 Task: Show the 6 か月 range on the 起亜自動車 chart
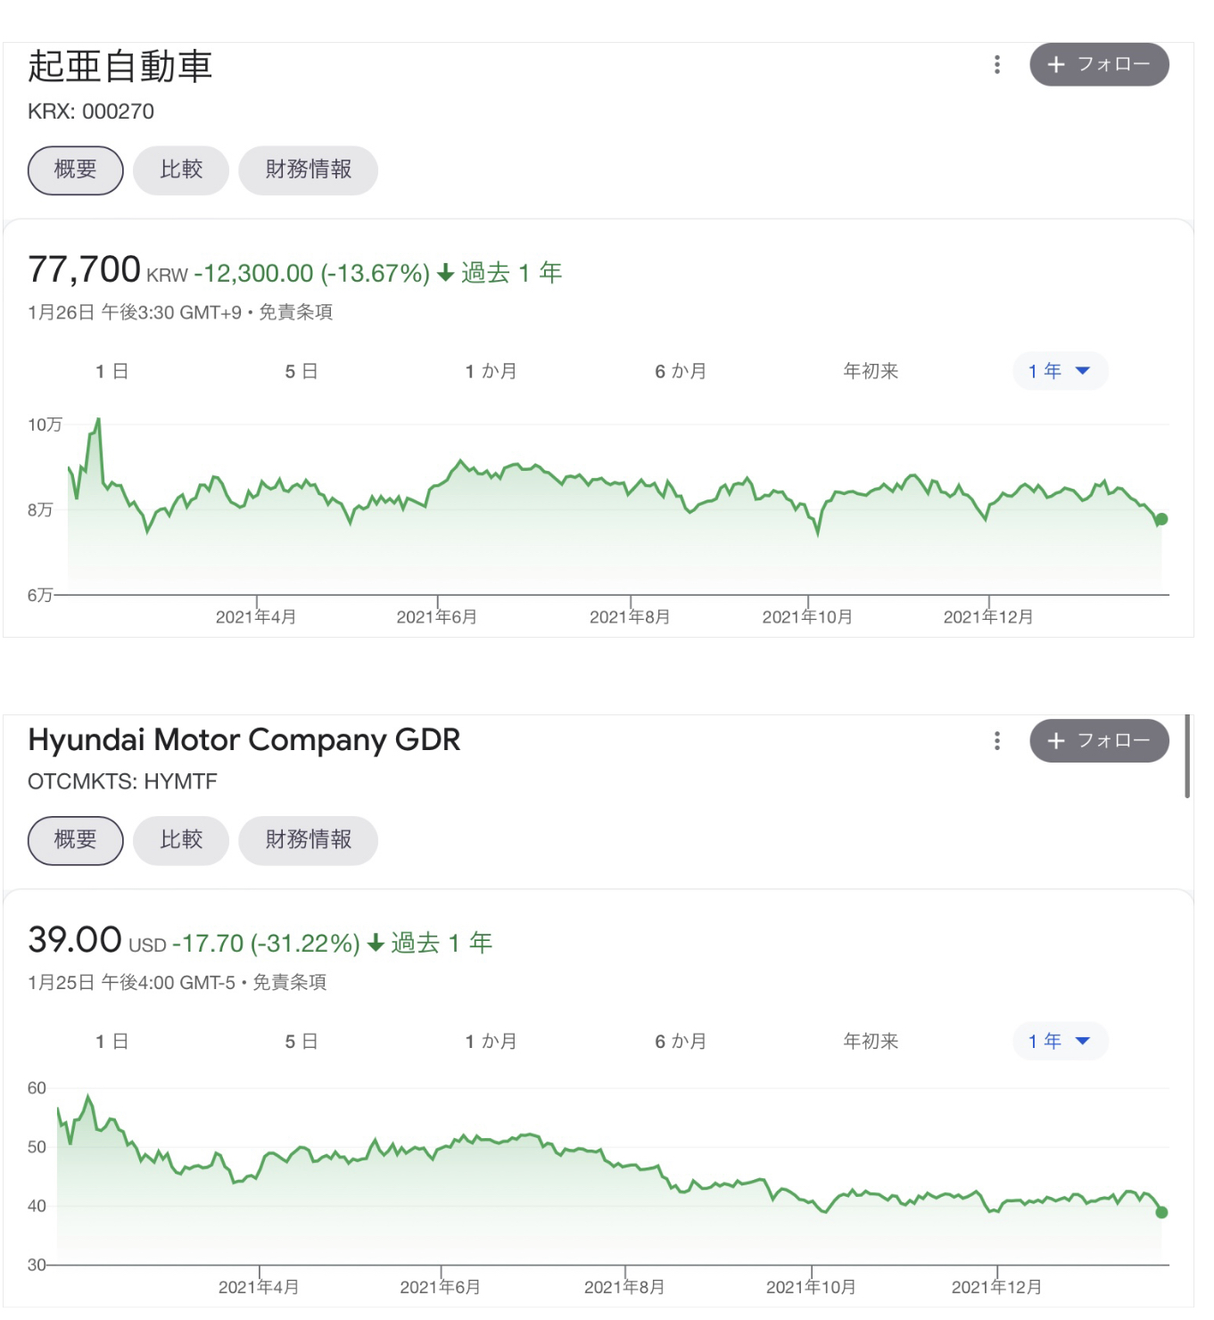click(681, 371)
